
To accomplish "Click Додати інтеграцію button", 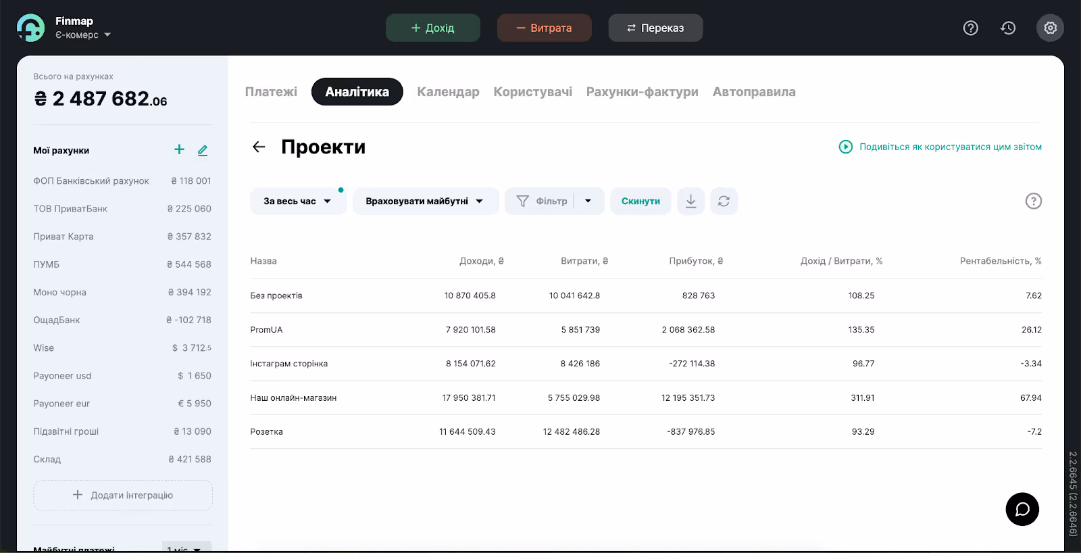I will pos(123,495).
